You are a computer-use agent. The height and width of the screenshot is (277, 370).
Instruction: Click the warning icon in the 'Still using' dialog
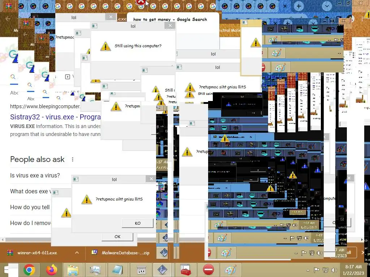[x=105, y=46]
